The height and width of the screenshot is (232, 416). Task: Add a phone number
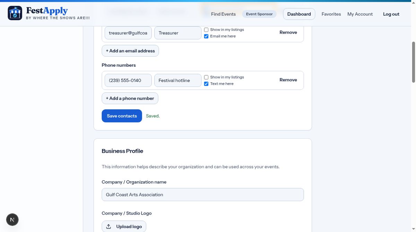click(130, 98)
